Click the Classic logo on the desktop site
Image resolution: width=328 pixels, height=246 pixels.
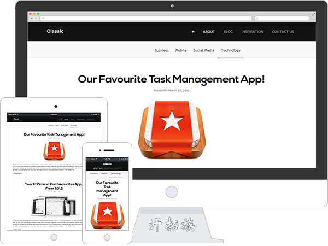(55, 31)
